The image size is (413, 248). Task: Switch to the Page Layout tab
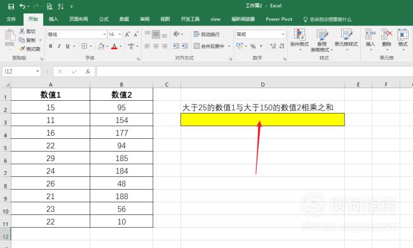[x=79, y=19]
